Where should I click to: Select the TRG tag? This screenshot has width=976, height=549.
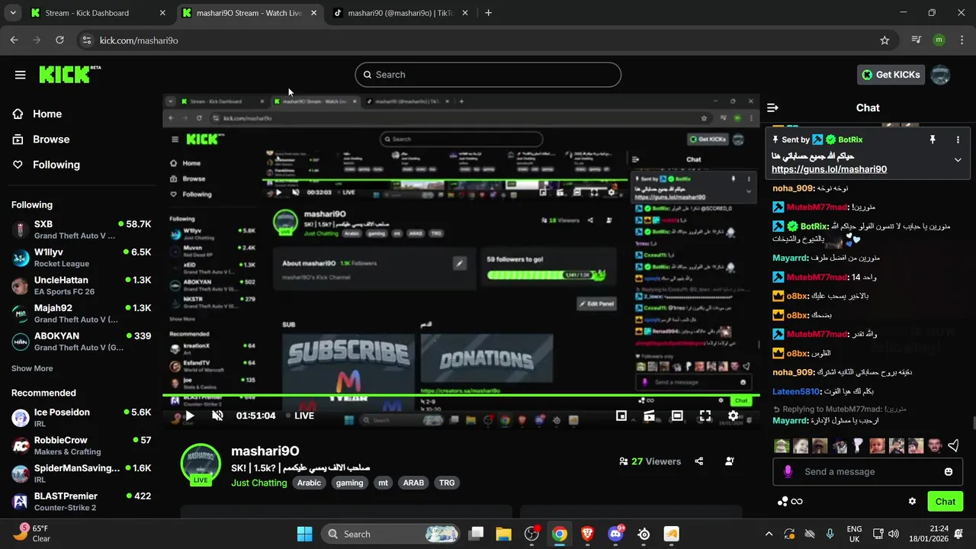pyautogui.click(x=447, y=483)
